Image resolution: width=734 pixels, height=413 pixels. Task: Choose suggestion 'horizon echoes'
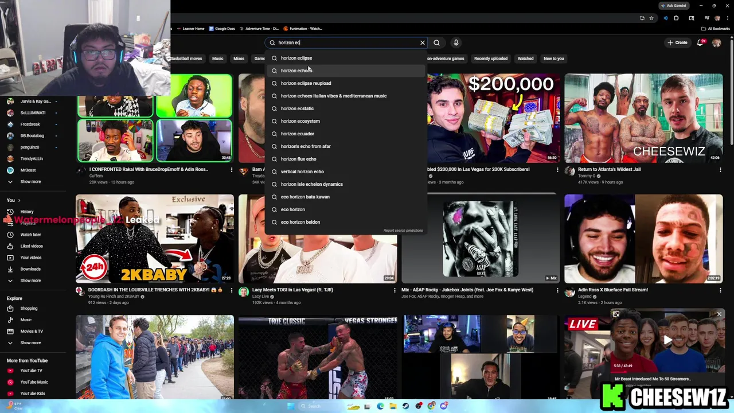(x=346, y=71)
